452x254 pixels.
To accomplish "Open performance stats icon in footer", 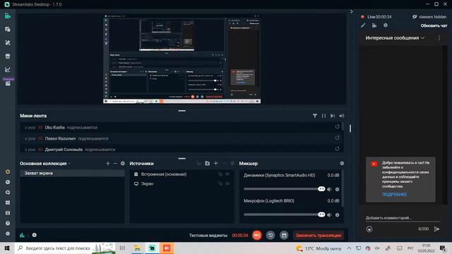I will coord(22,235).
